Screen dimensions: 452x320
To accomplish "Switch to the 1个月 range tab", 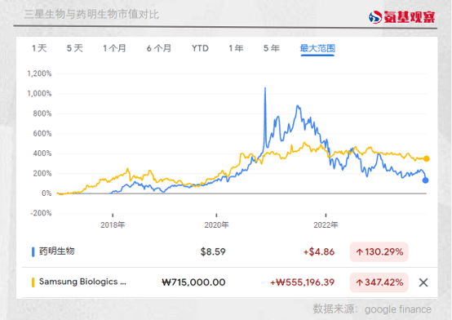I will pos(114,48).
